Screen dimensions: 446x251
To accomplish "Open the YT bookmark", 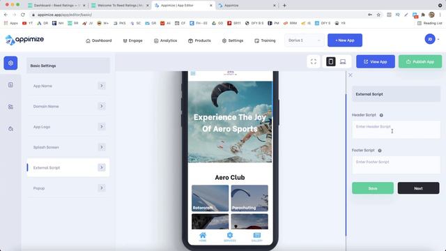I will 27,23.
